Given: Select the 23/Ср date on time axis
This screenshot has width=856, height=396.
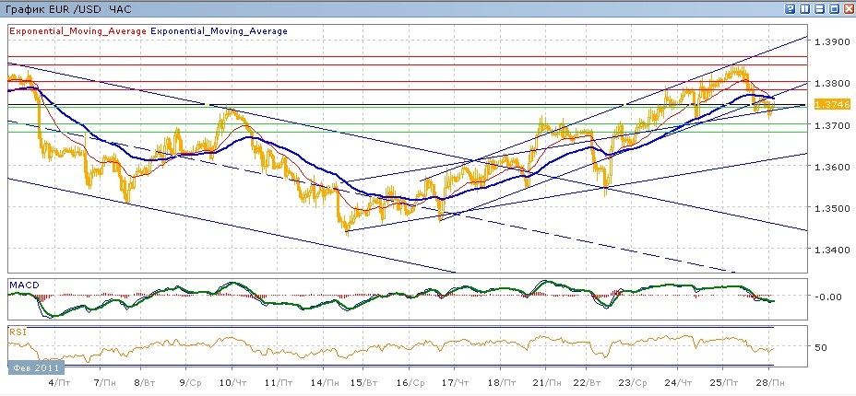Looking at the screenshot, I should click(635, 383).
